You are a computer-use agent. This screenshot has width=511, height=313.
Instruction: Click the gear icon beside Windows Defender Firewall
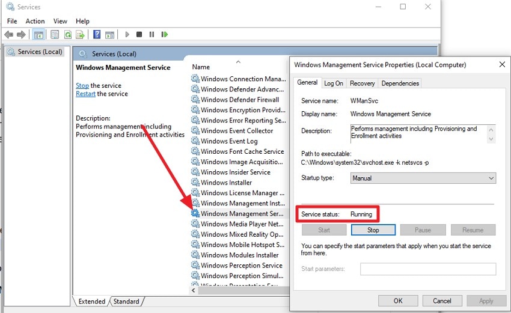tap(195, 99)
